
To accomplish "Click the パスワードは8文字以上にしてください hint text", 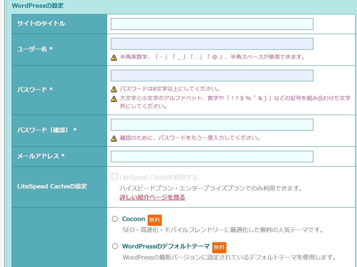I will tap(170, 89).
